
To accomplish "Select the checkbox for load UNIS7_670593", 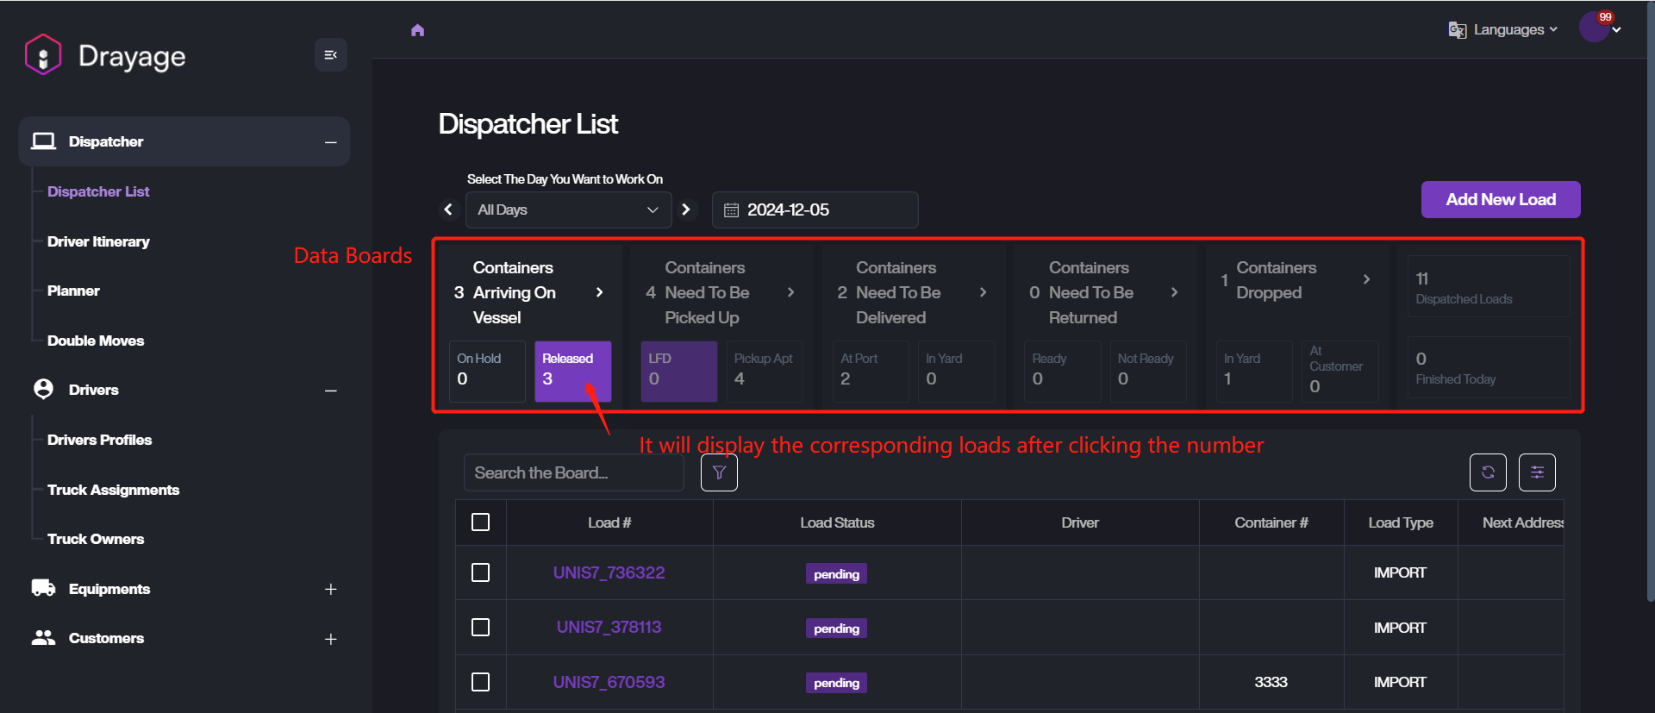I will (481, 682).
